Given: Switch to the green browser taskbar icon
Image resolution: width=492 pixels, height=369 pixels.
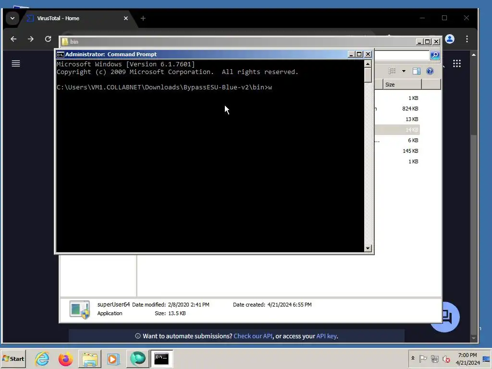Looking at the screenshot, I should tap(138, 358).
